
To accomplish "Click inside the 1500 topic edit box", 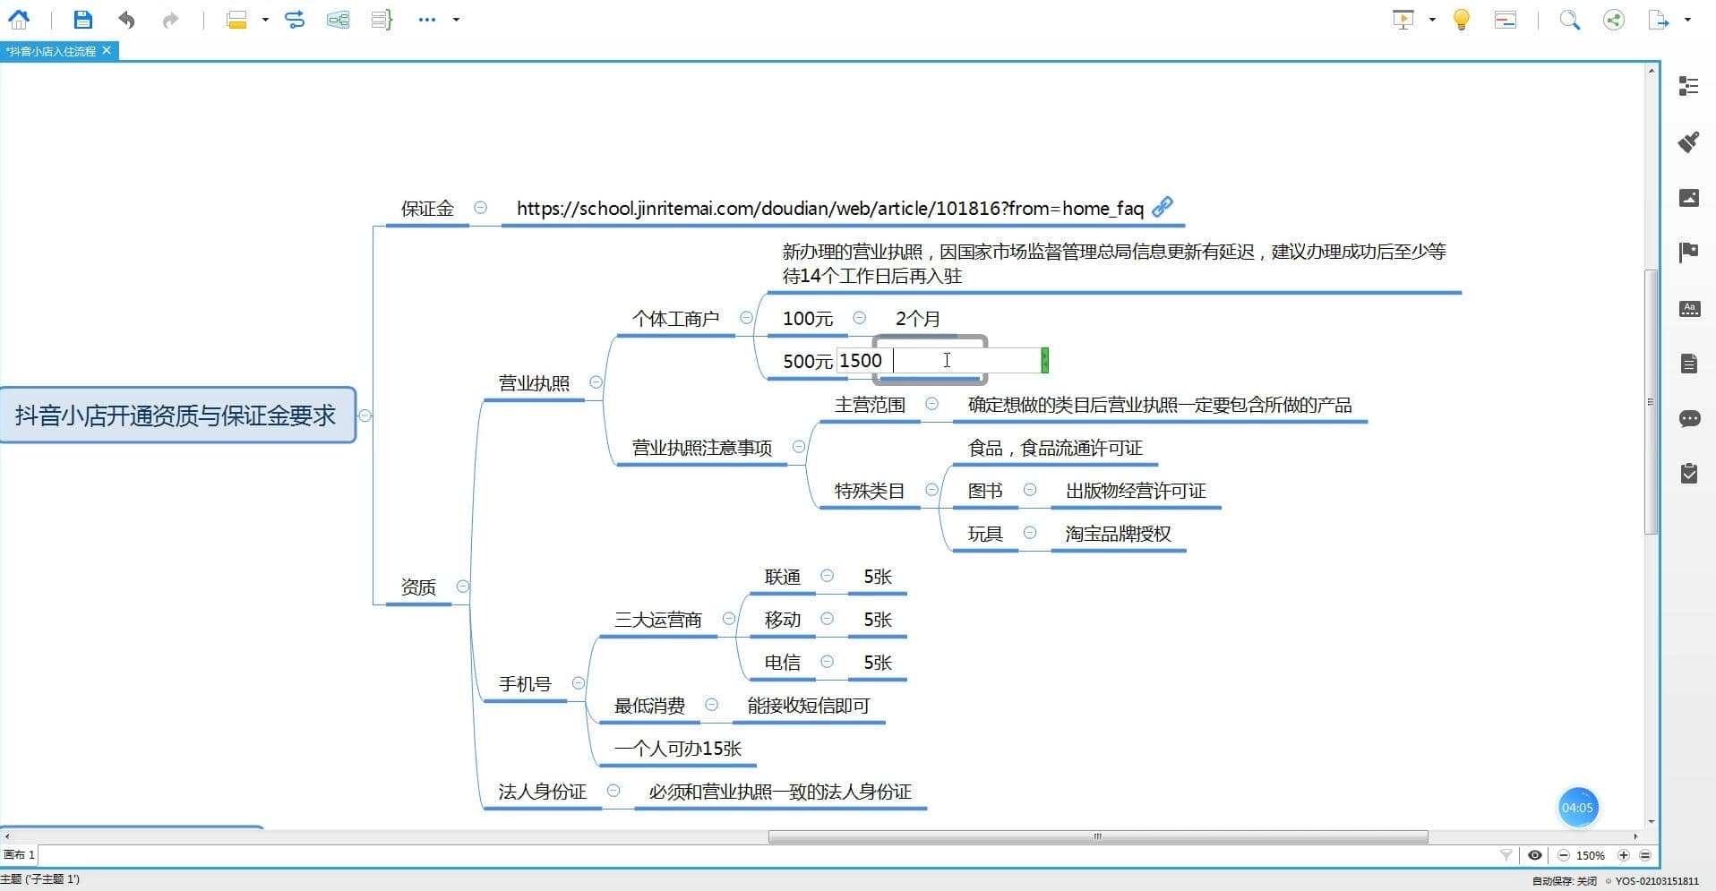I will tap(938, 361).
